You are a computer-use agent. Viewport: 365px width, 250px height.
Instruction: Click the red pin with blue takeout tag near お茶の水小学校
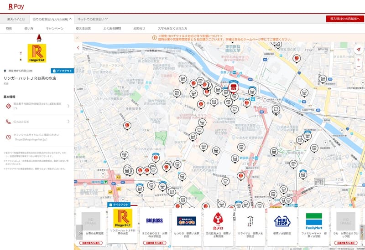point(156,158)
